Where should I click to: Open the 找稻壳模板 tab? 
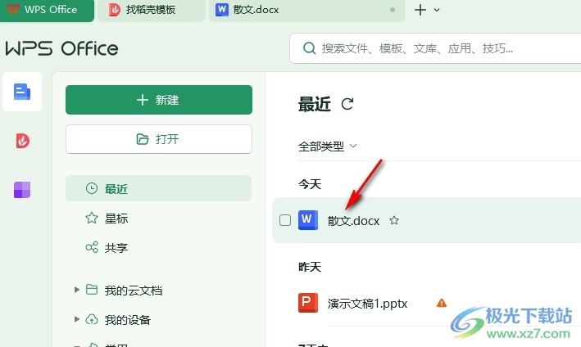(x=152, y=10)
